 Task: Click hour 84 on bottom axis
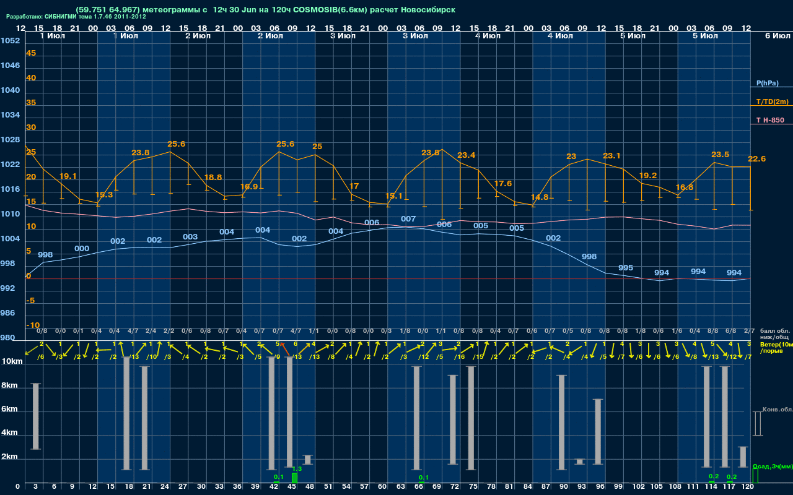pyautogui.click(x=528, y=488)
